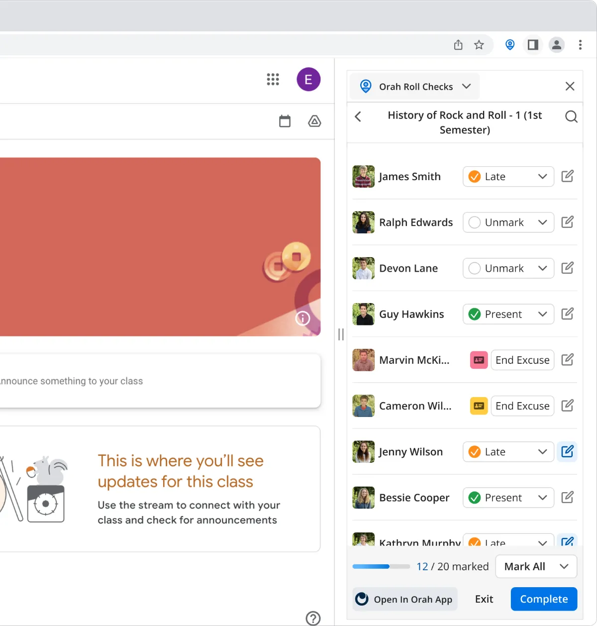Open Devon Lane's Unmark status dropdown
The width and height of the screenshot is (597, 626).
point(508,268)
